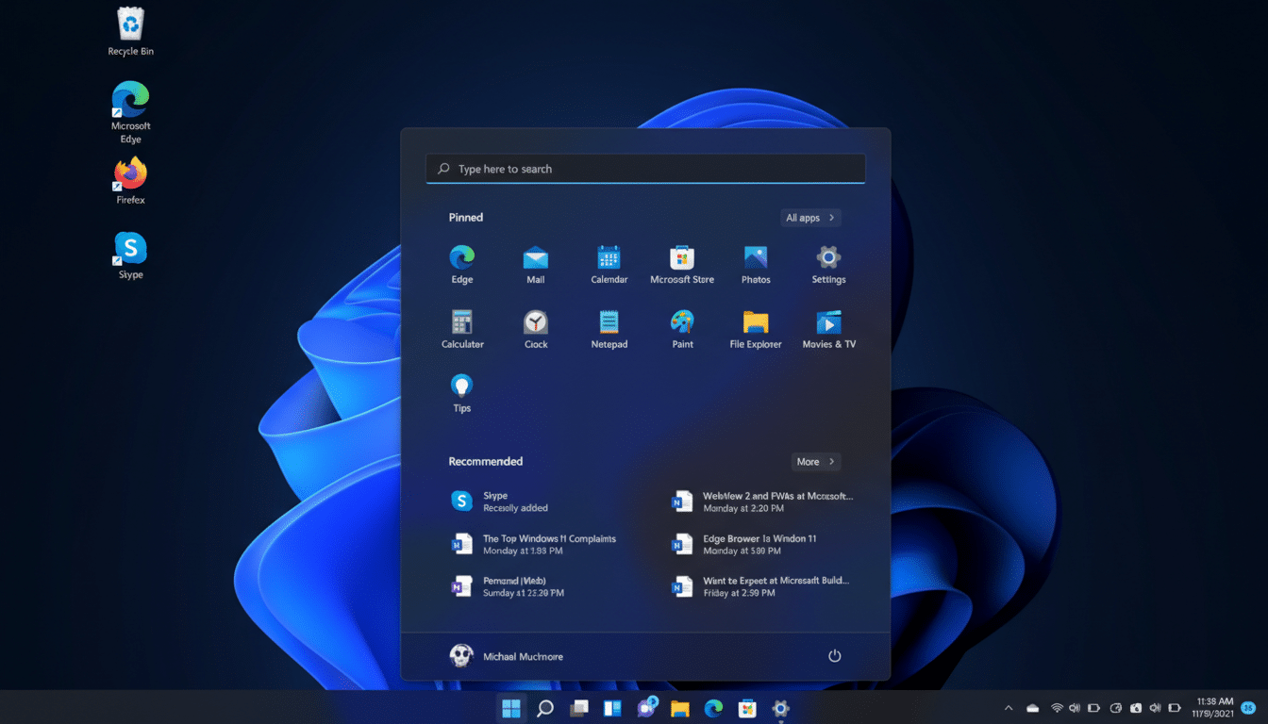Open Skype from Recommended
This screenshot has height=724, width=1268.
pos(509,501)
